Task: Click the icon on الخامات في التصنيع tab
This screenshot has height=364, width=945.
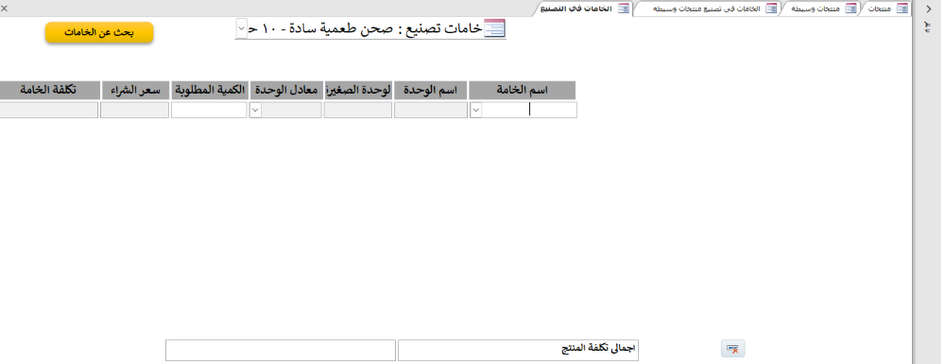Action: (624, 9)
